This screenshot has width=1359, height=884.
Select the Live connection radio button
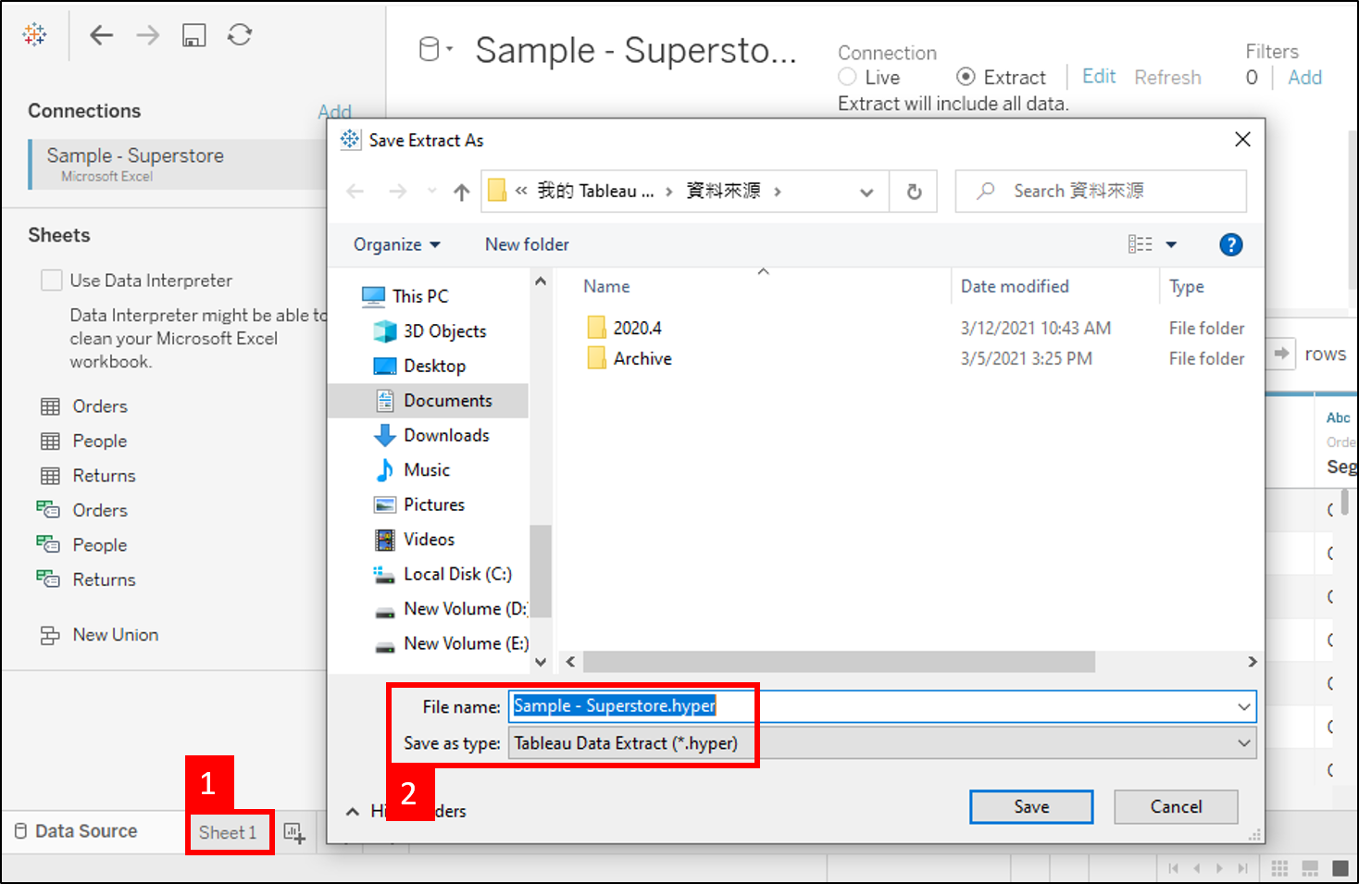click(847, 77)
